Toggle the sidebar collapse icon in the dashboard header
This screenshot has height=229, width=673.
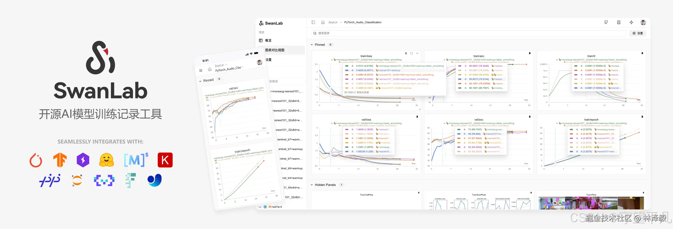tap(313, 22)
